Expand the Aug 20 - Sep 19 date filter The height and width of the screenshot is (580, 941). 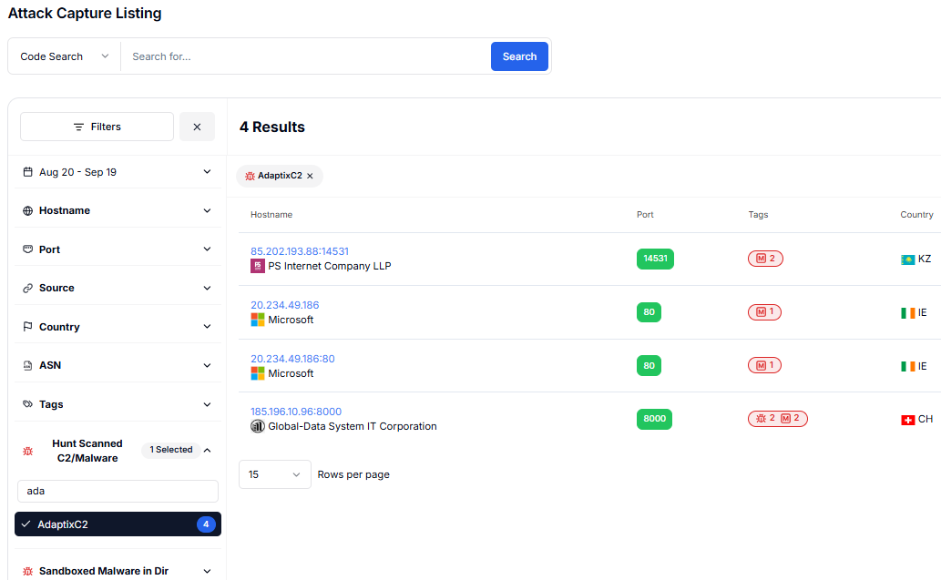click(x=117, y=172)
